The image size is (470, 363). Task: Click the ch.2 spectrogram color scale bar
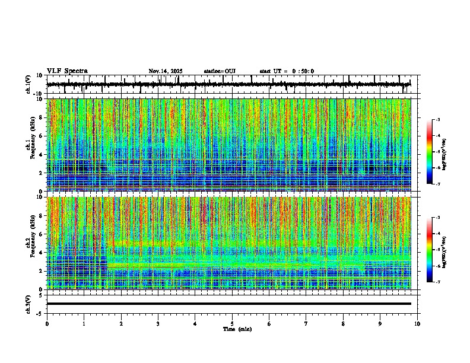[429, 250]
